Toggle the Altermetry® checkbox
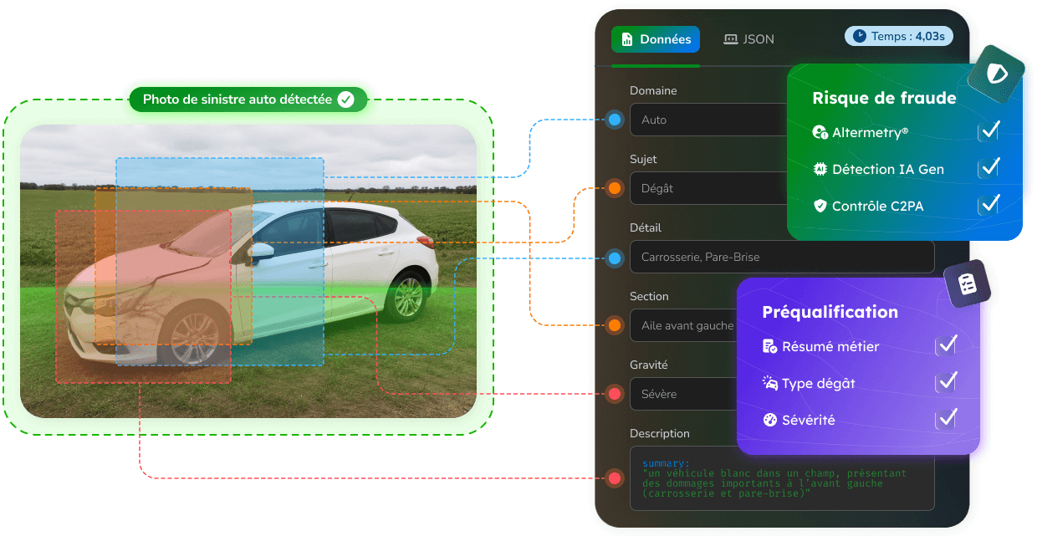1037x536 pixels. coord(989,131)
